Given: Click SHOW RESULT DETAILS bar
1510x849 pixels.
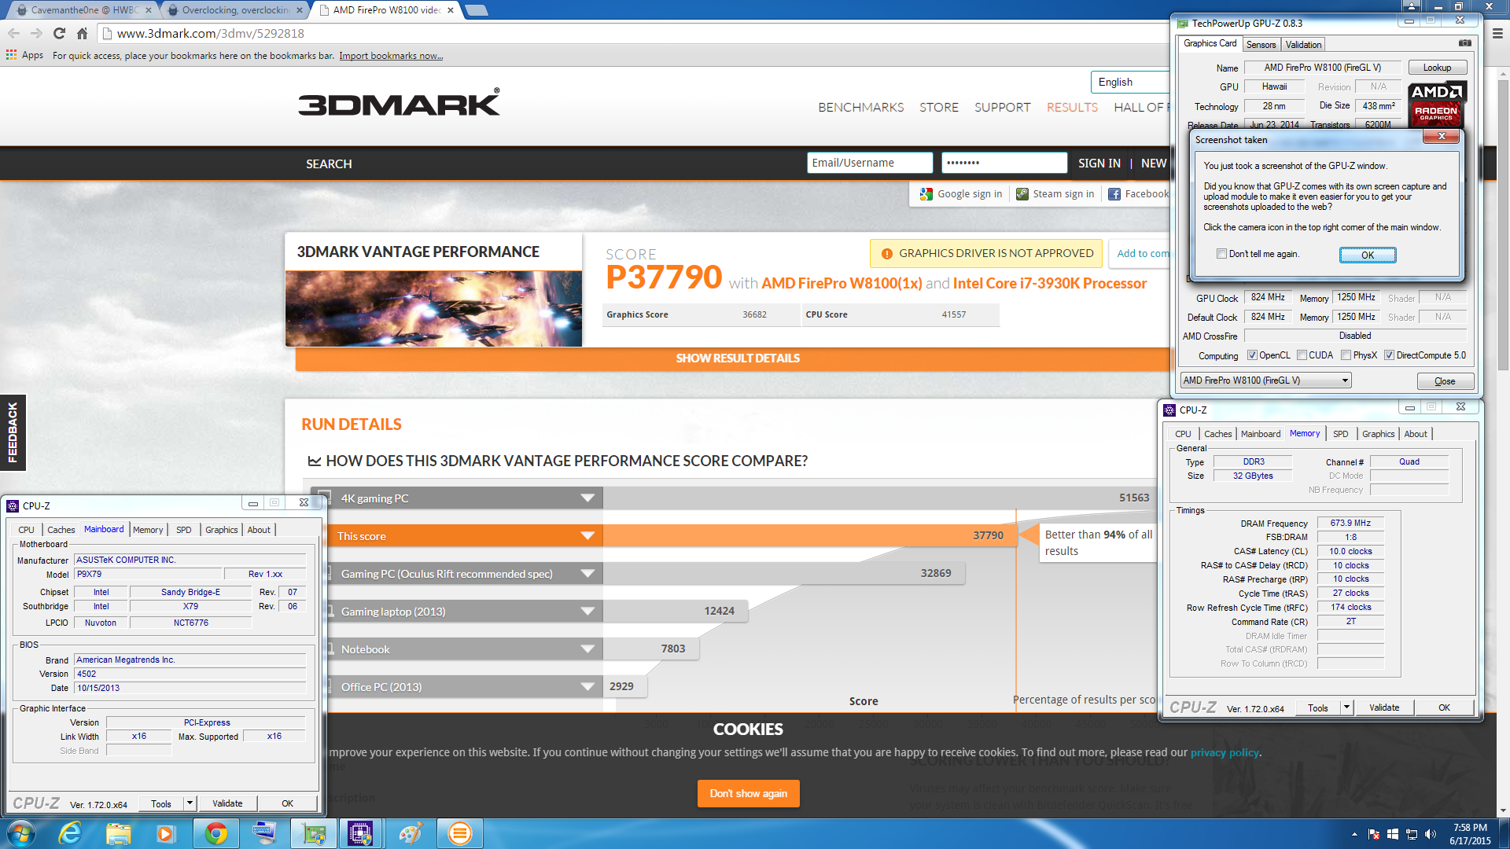Looking at the screenshot, I should click(x=737, y=358).
